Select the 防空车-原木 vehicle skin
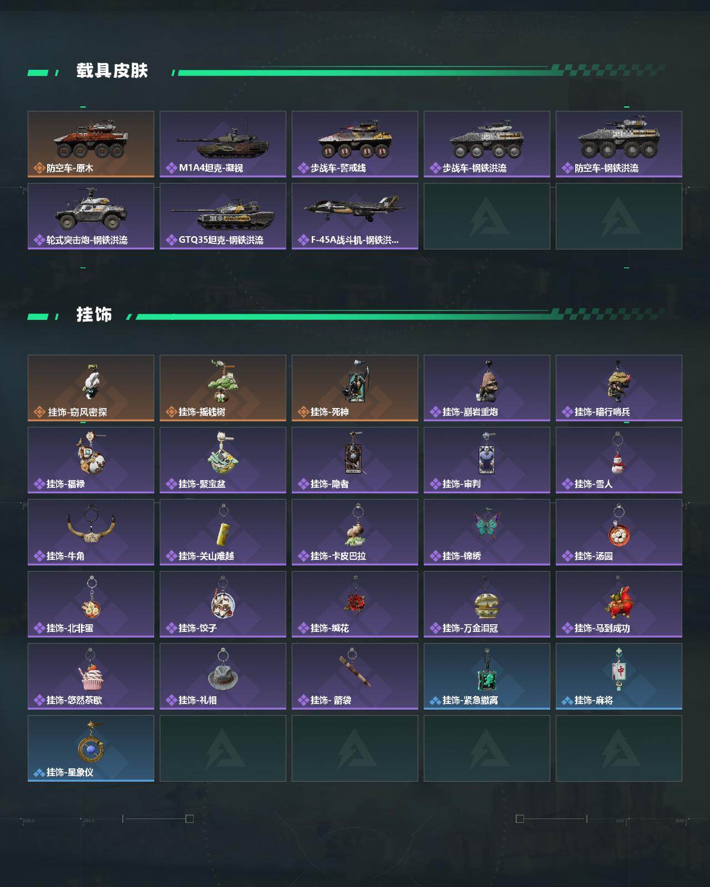Image resolution: width=710 pixels, height=887 pixels. (91, 144)
